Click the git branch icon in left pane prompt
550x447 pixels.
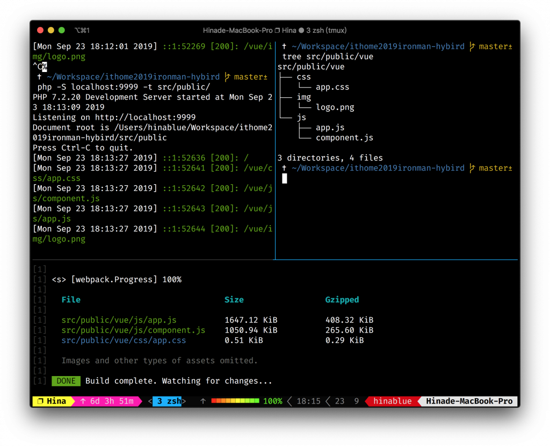pos(227,77)
